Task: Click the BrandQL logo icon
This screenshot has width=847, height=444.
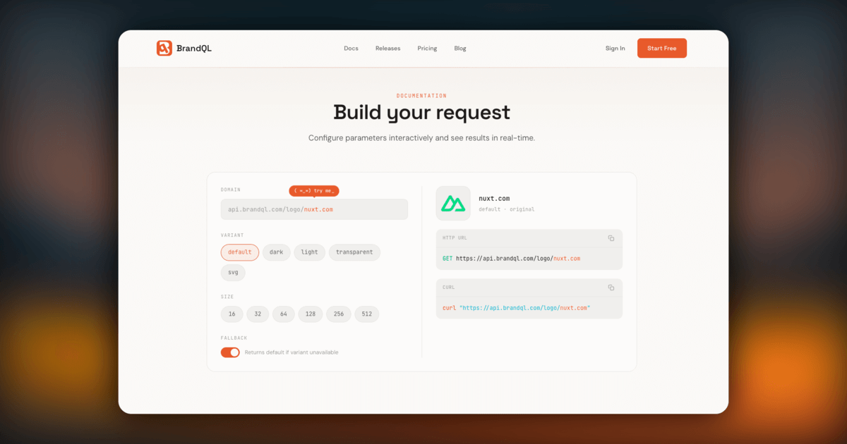Action: pyautogui.click(x=164, y=48)
